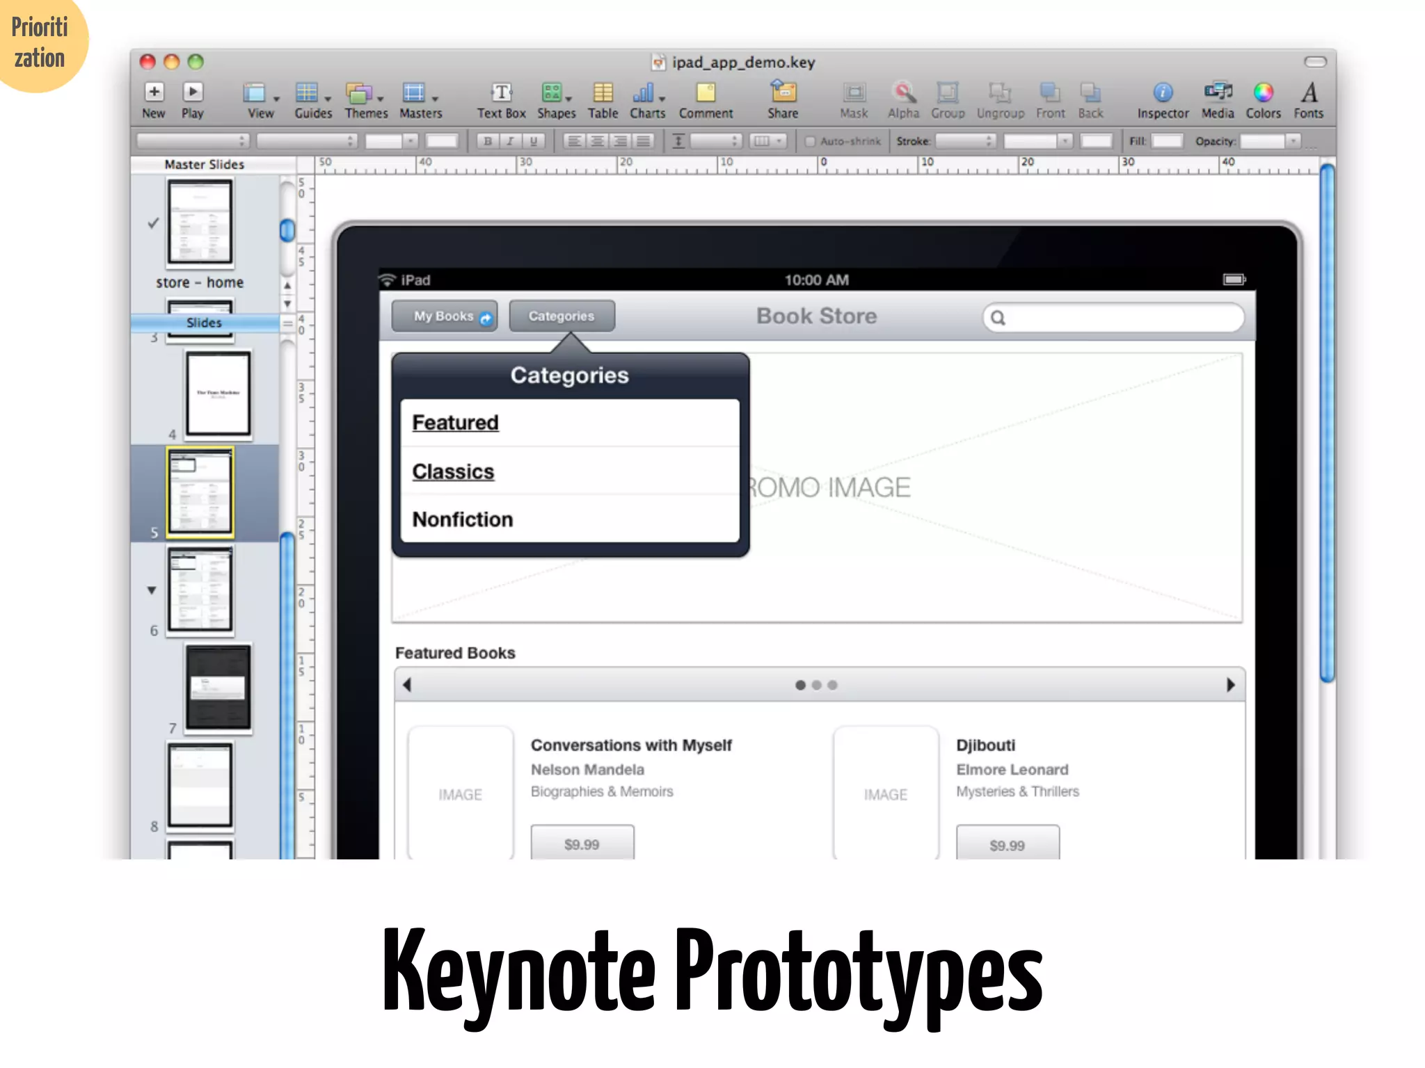Click the Book Store search field
The image size is (1425, 1068).
[1113, 318]
